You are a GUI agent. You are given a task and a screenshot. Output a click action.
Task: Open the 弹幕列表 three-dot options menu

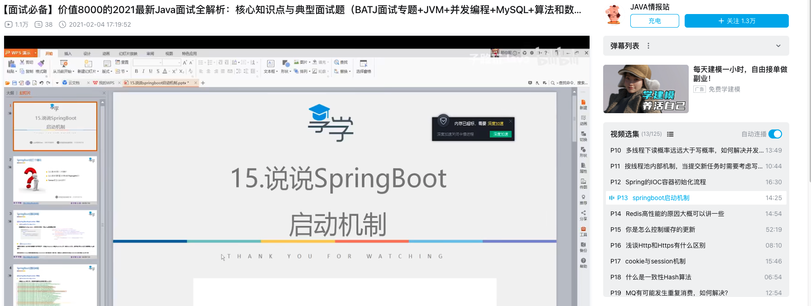pyautogui.click(x=648, y=46)
